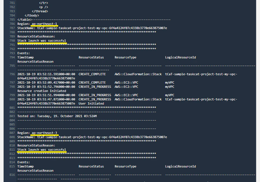Select the ResourceType header on line 794
The image size is (260, 182).
point(126,57)
